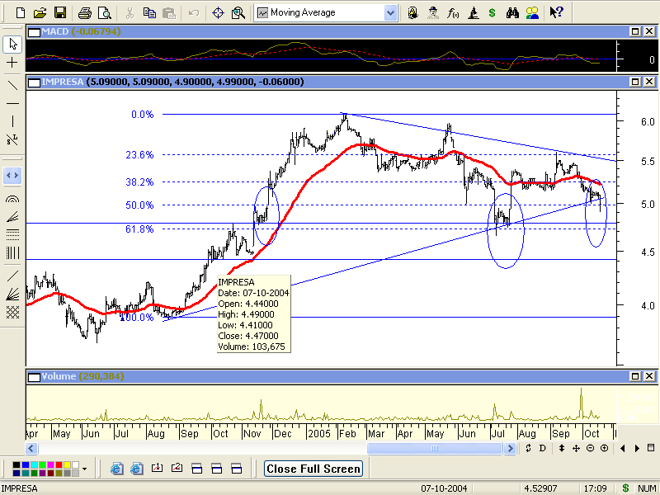Open the IMPRESA chart window control menu

[33, 82]
